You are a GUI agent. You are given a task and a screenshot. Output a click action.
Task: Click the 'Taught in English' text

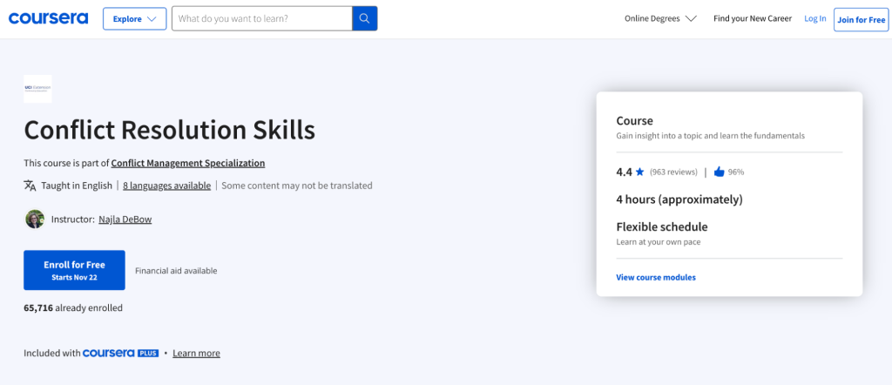(77, 186)
